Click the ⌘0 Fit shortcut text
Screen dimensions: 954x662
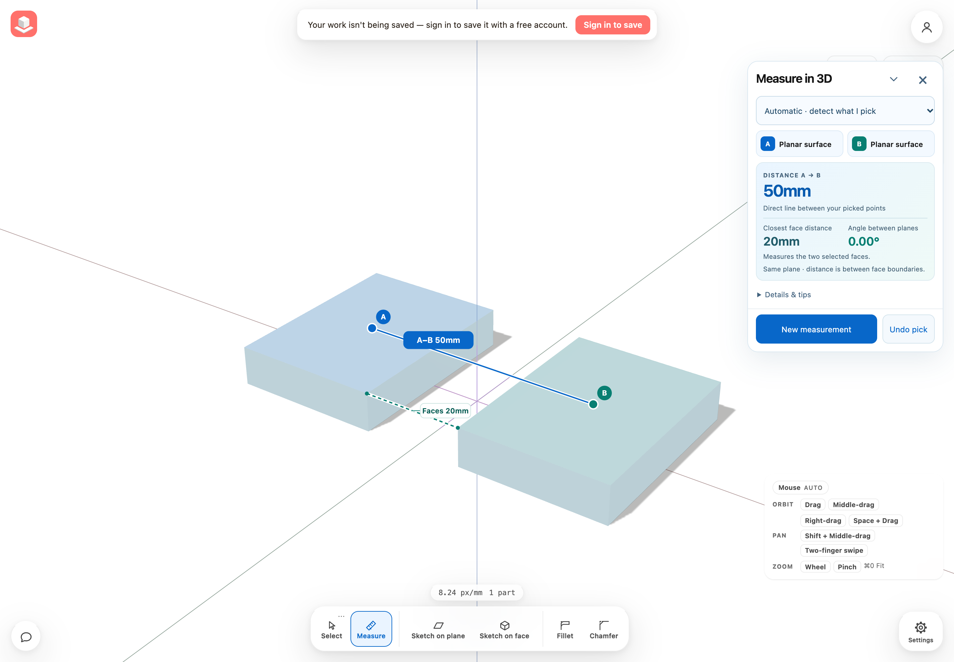coord(874,566)
